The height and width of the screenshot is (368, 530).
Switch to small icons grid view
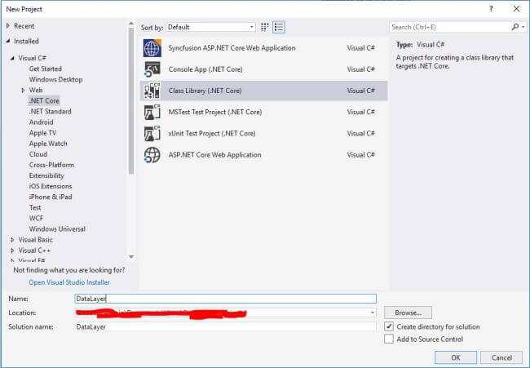(265, 27)
